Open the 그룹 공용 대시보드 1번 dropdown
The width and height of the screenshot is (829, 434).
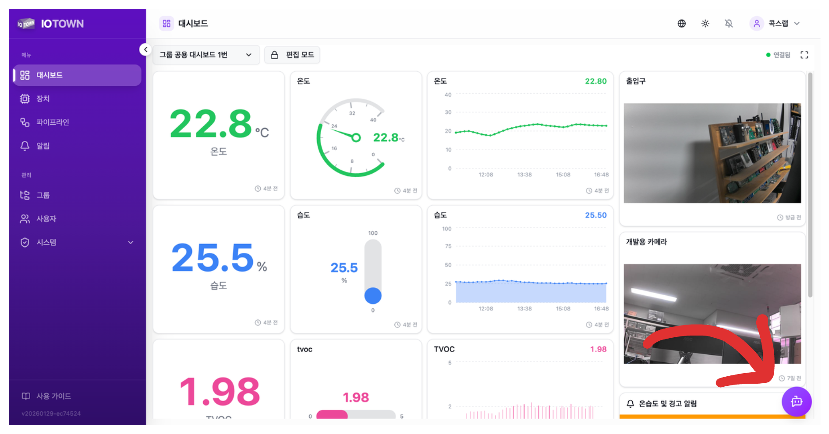click(x=206, y=55)
